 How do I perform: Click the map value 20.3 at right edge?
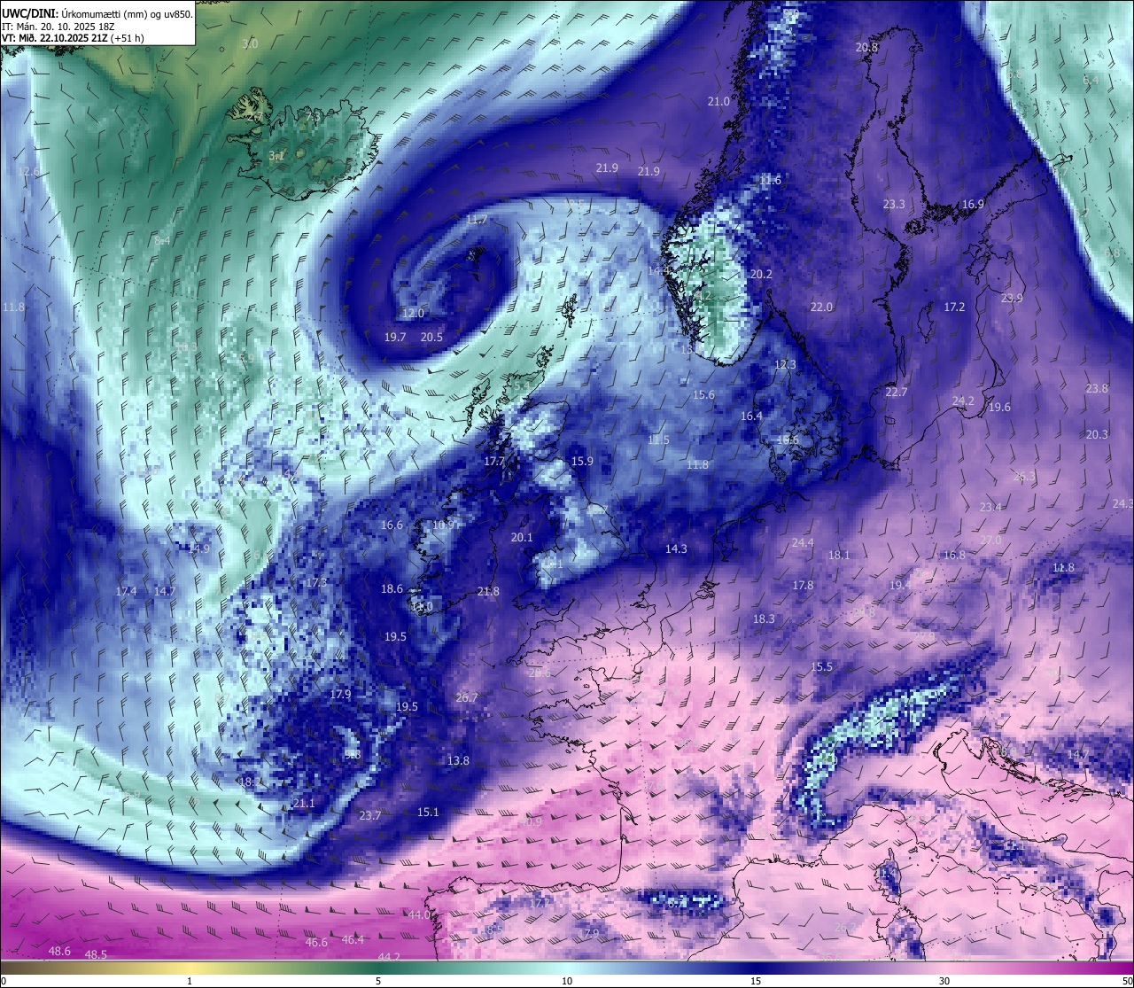tap(1097, 434)
